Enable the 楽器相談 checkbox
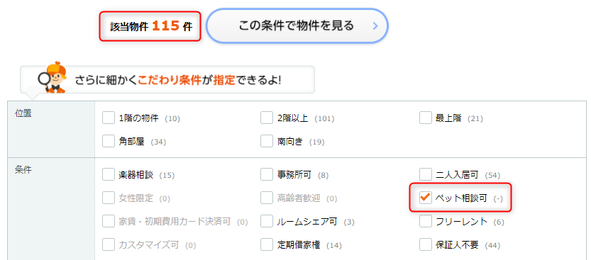Viewport: 591px width, 260px height. click(x=108, y=174)
